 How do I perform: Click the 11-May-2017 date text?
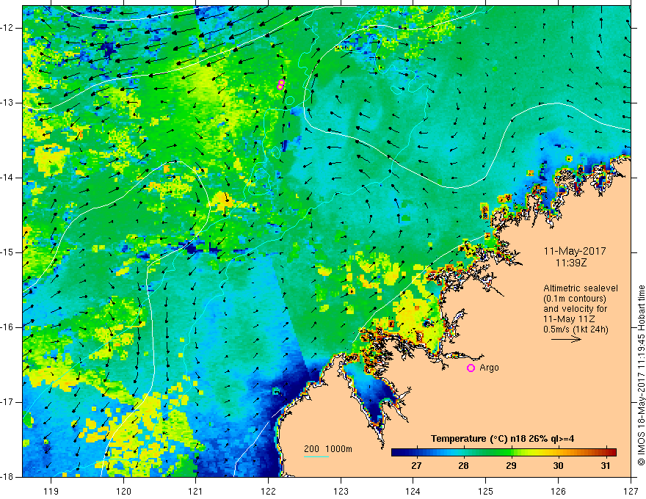point(575,251)
